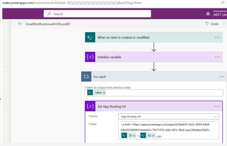Open the Environment picker icon
The width and height of the screenshot is (227, 146).
pyautogui.click(x=208, y=14)
